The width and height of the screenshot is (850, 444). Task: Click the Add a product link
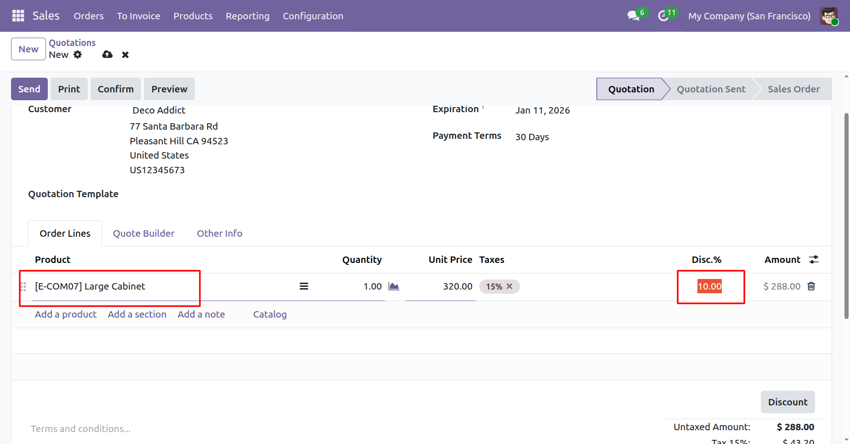66,314
